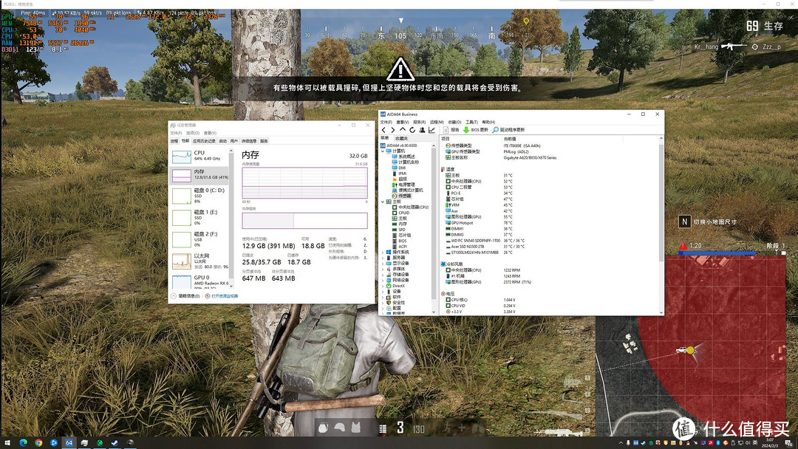The height and width of the screenshot is (449, 798).
Task: Open 查看(V) menu in AIDA64
Action: click(403, 122)
